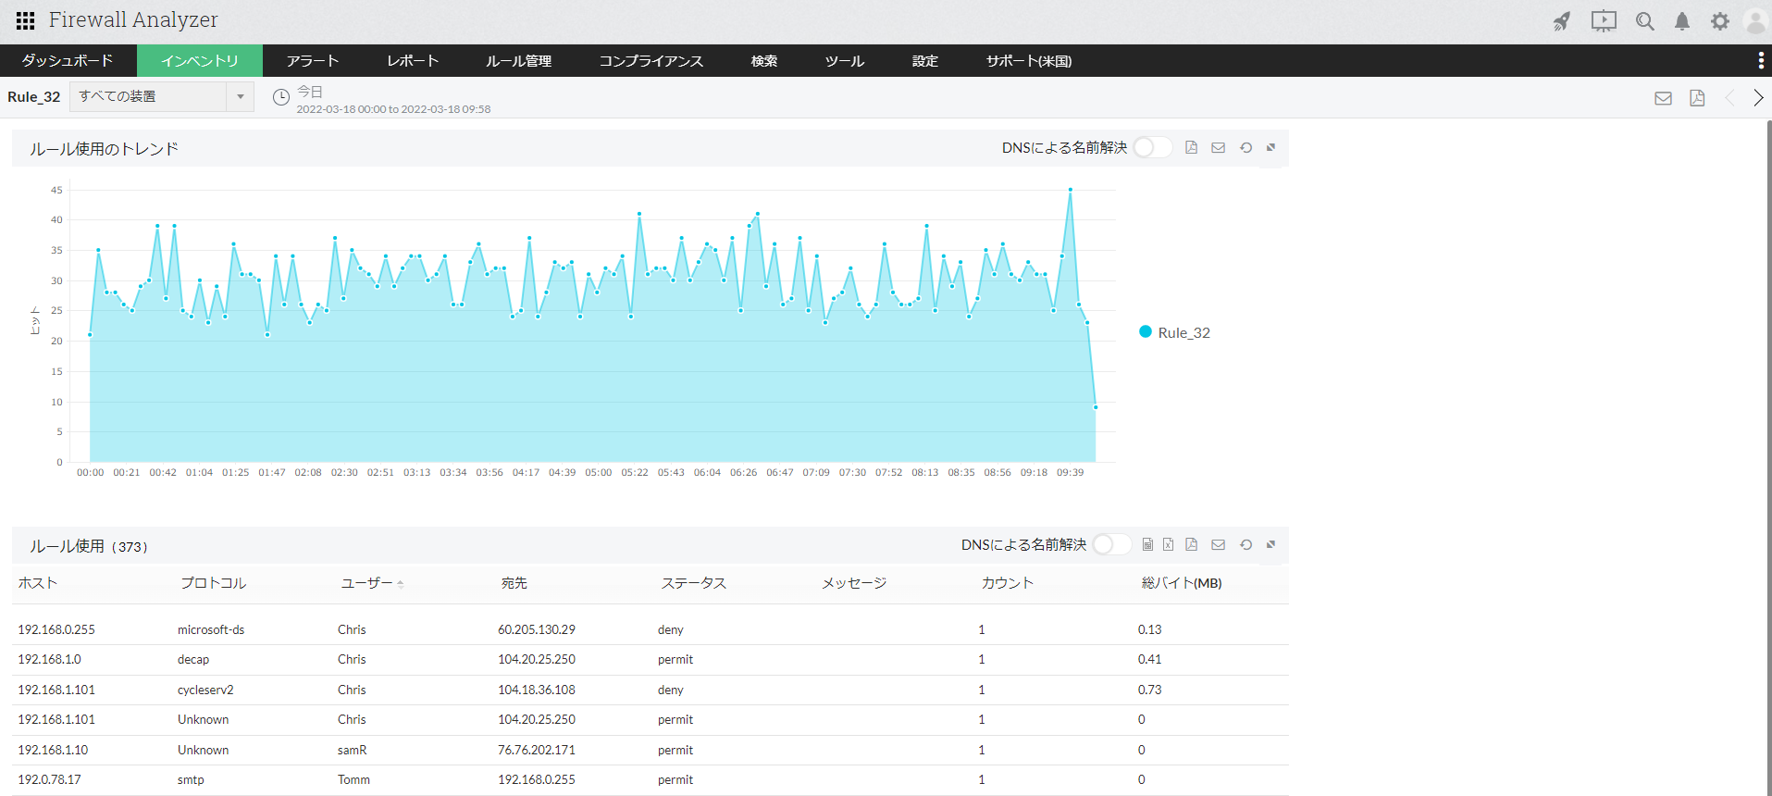Open the three-dot overflow menu in navbar
The width and height of the screenshot is (1772, 796).
(x=1760, y=61)
